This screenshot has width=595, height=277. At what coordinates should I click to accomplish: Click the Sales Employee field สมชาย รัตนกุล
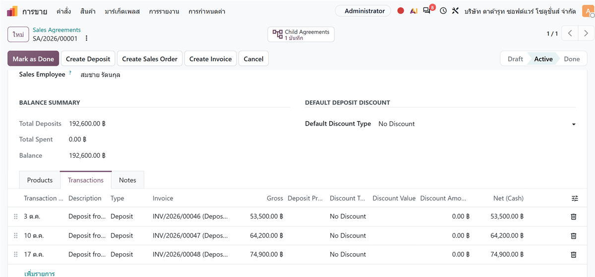pos(100,75)
